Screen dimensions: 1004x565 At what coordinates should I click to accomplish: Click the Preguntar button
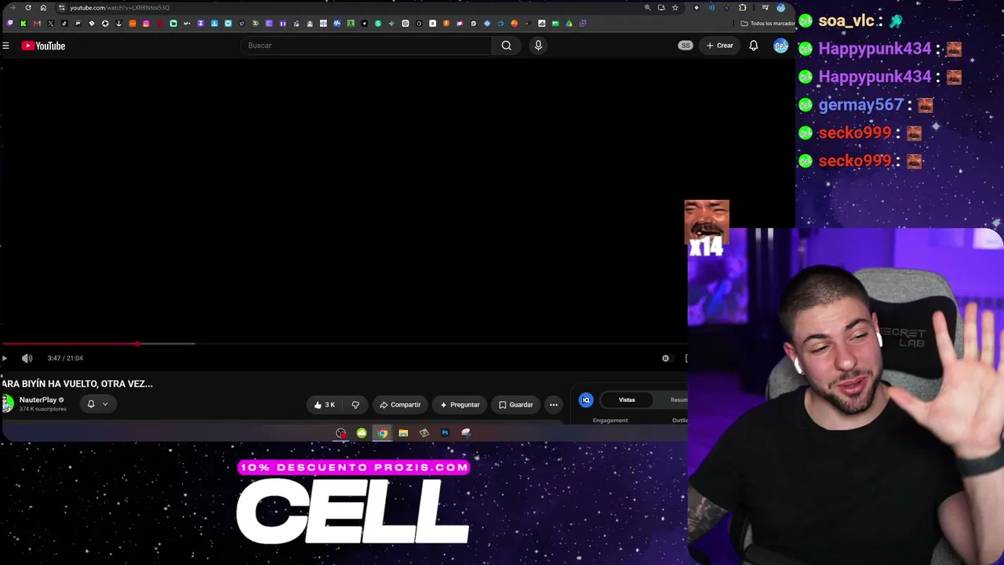[460, 405]
